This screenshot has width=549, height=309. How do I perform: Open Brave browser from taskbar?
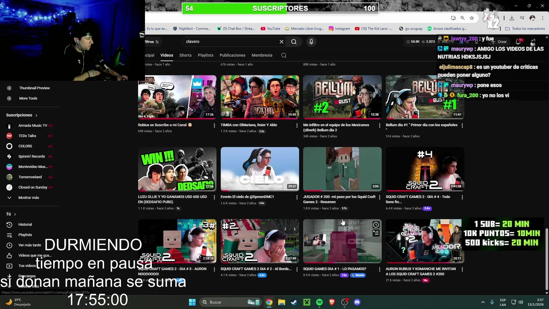click(332, 302)
